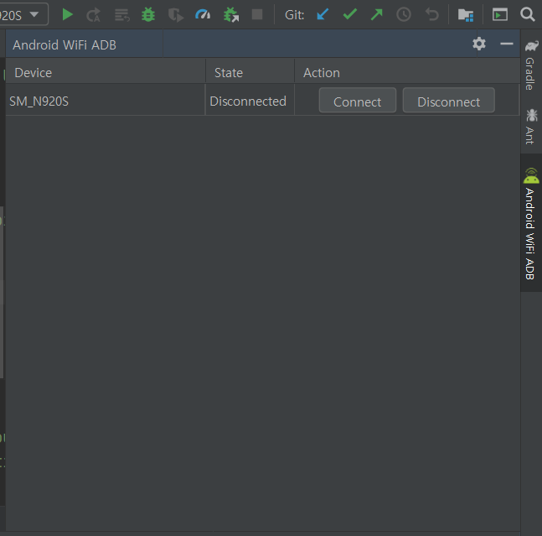
Task: Open the Gradle side tab
Action: coord(531,65)
